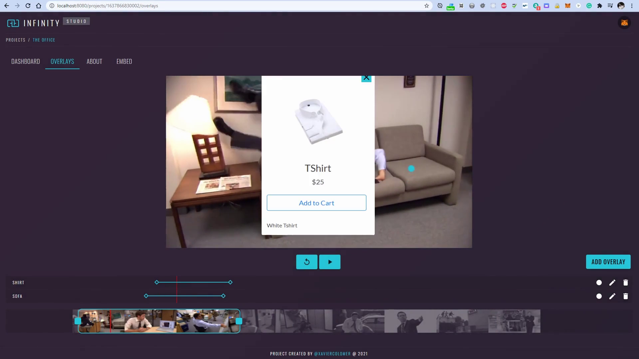The height and width of the screenshot is (359, 639).
Task: Toggle the Shirt overlay circle marker
Action: point(599,283)
